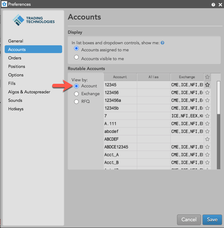The height and width of the screenshot is (228, 224).
Task: Toggle favorite star for account abcdef
Action: [x=207, y=131]
